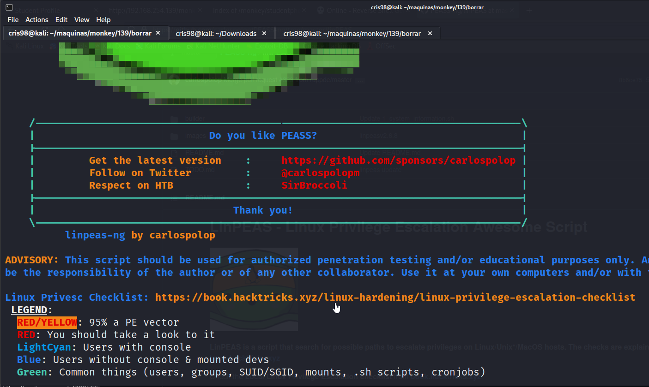Click "Follow on Twitter" text
649x387 pixels.
pos(140,173)
